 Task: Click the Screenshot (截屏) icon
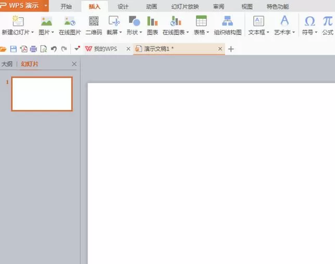coord(114,21)
